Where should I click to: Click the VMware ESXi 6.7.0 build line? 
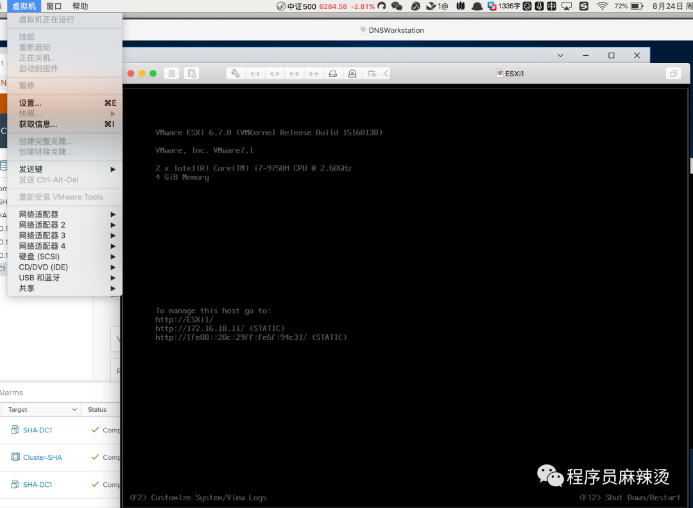pos(269,133)
